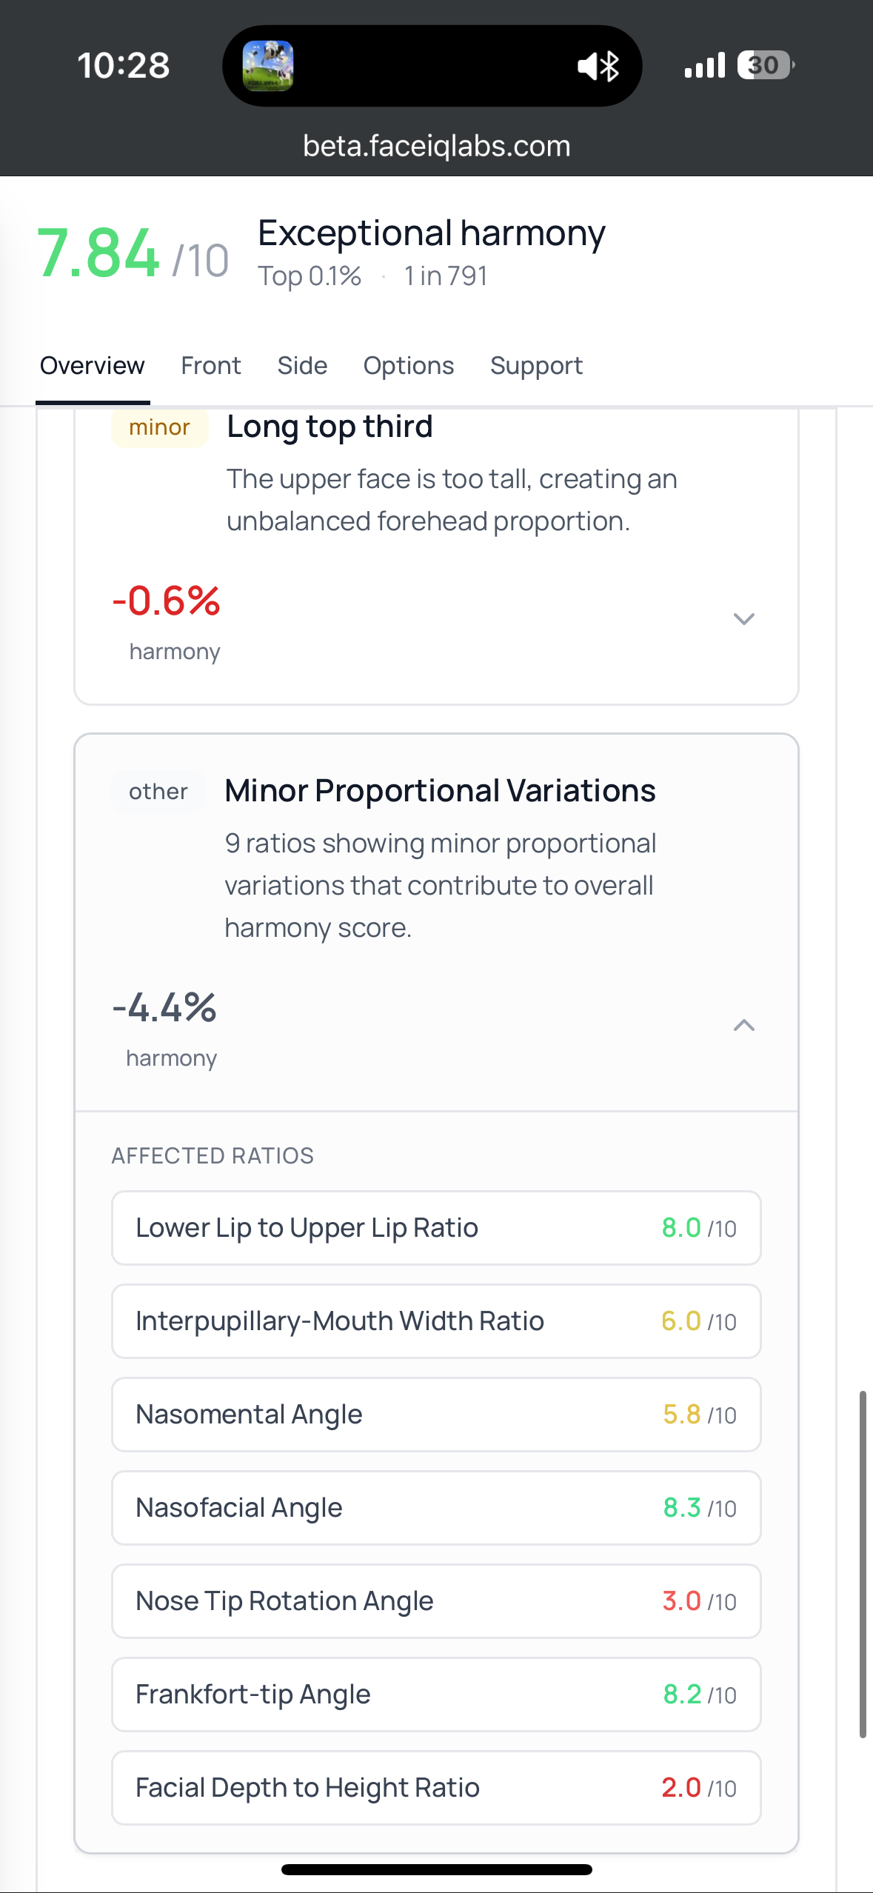Tap the battery level indicator
Screen dimensions: 873x1893
765,65
